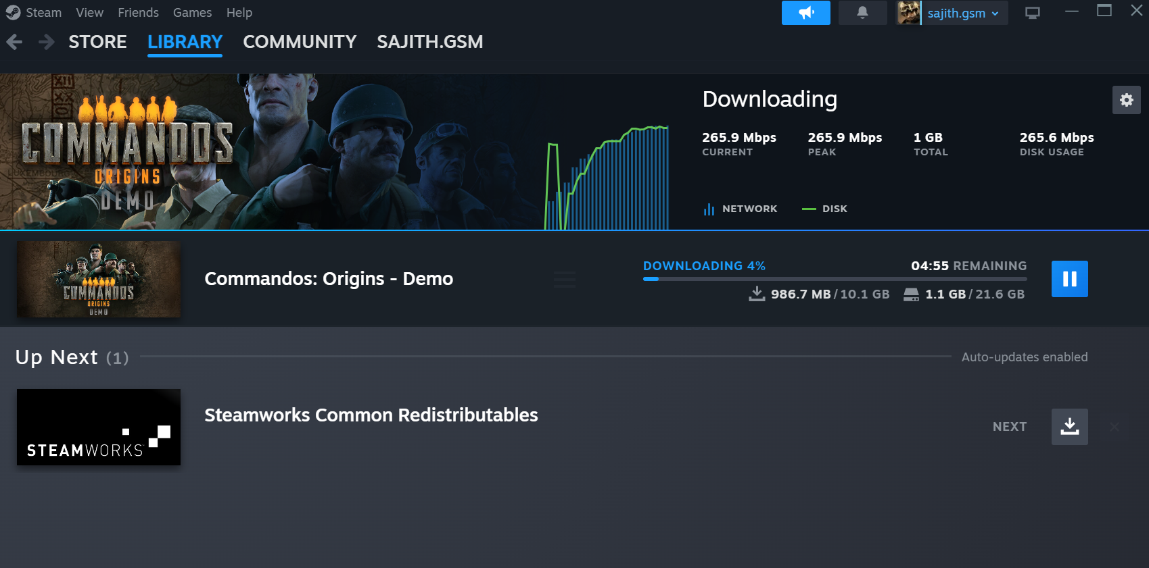This screenshot has height=568, width=1149.
Task: Click the 265.9 Mbps PEAK stat
Action: 845,144
